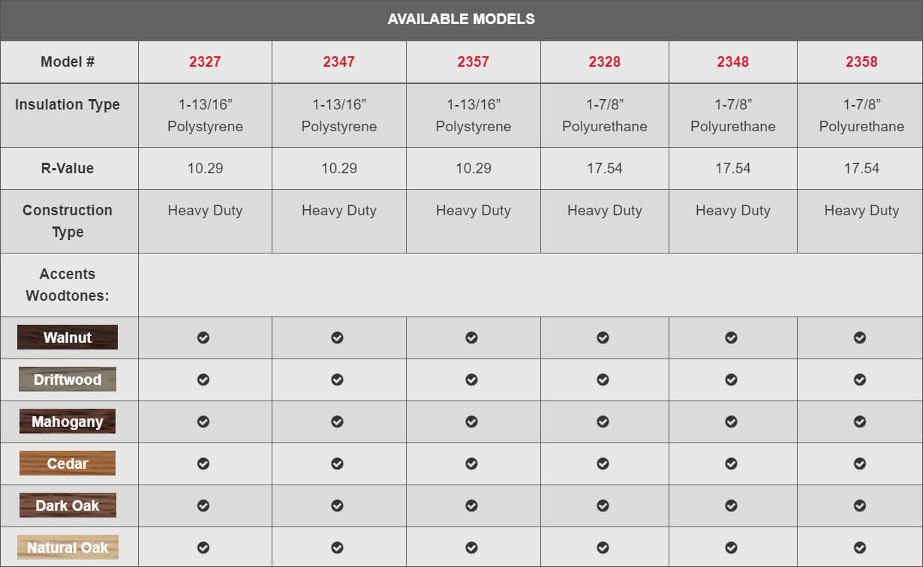Select the Driftwood woodtone swatch
The image size is (923, 567).
[68, 379]
